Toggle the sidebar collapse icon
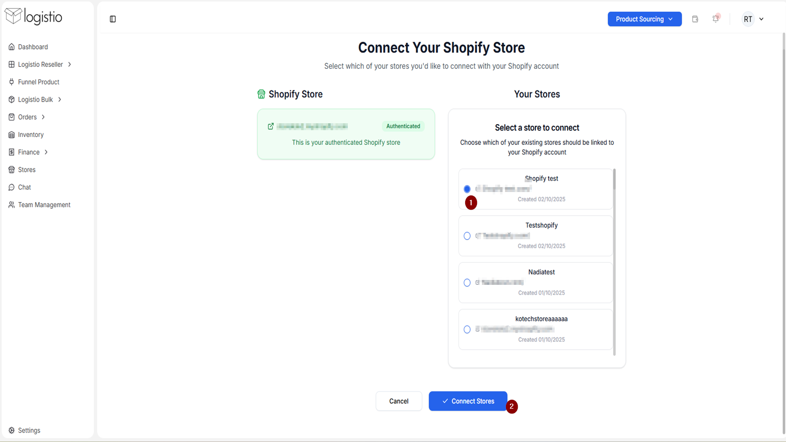Screen dimensions: 786x442 (112, 19)
